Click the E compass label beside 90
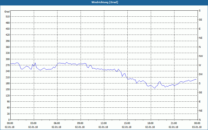 point(200,102)
